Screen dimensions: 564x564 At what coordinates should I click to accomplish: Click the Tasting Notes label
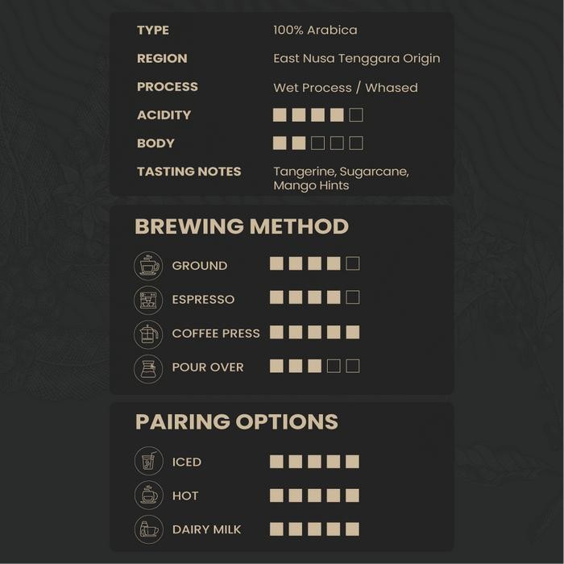point(189,172)
